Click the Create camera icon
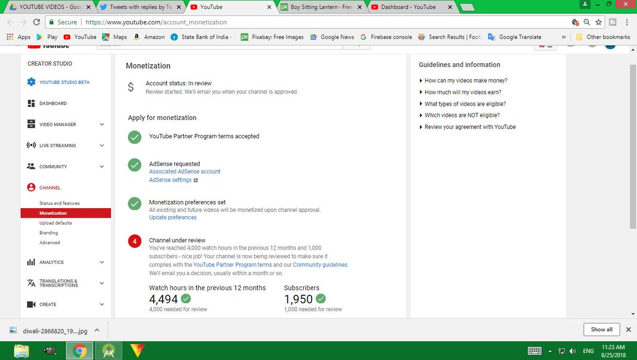 click(31, 304)
